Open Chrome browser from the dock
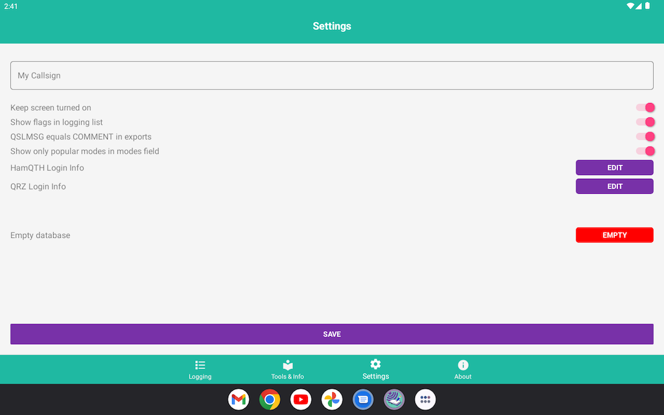664x415 pixels. pos(270,399)
